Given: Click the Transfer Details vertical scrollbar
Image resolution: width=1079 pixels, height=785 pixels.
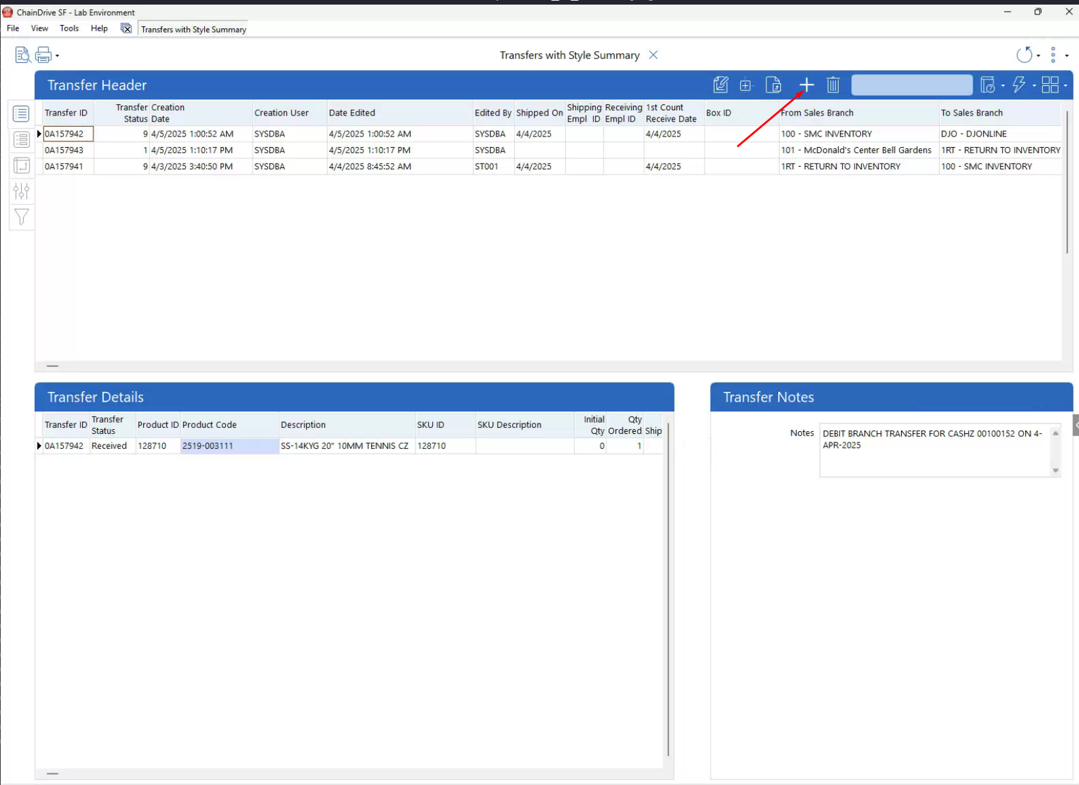Looking at the screenshot, I should [669, 591].
